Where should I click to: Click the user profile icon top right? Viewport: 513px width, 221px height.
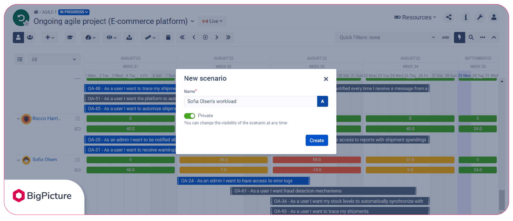494,17
